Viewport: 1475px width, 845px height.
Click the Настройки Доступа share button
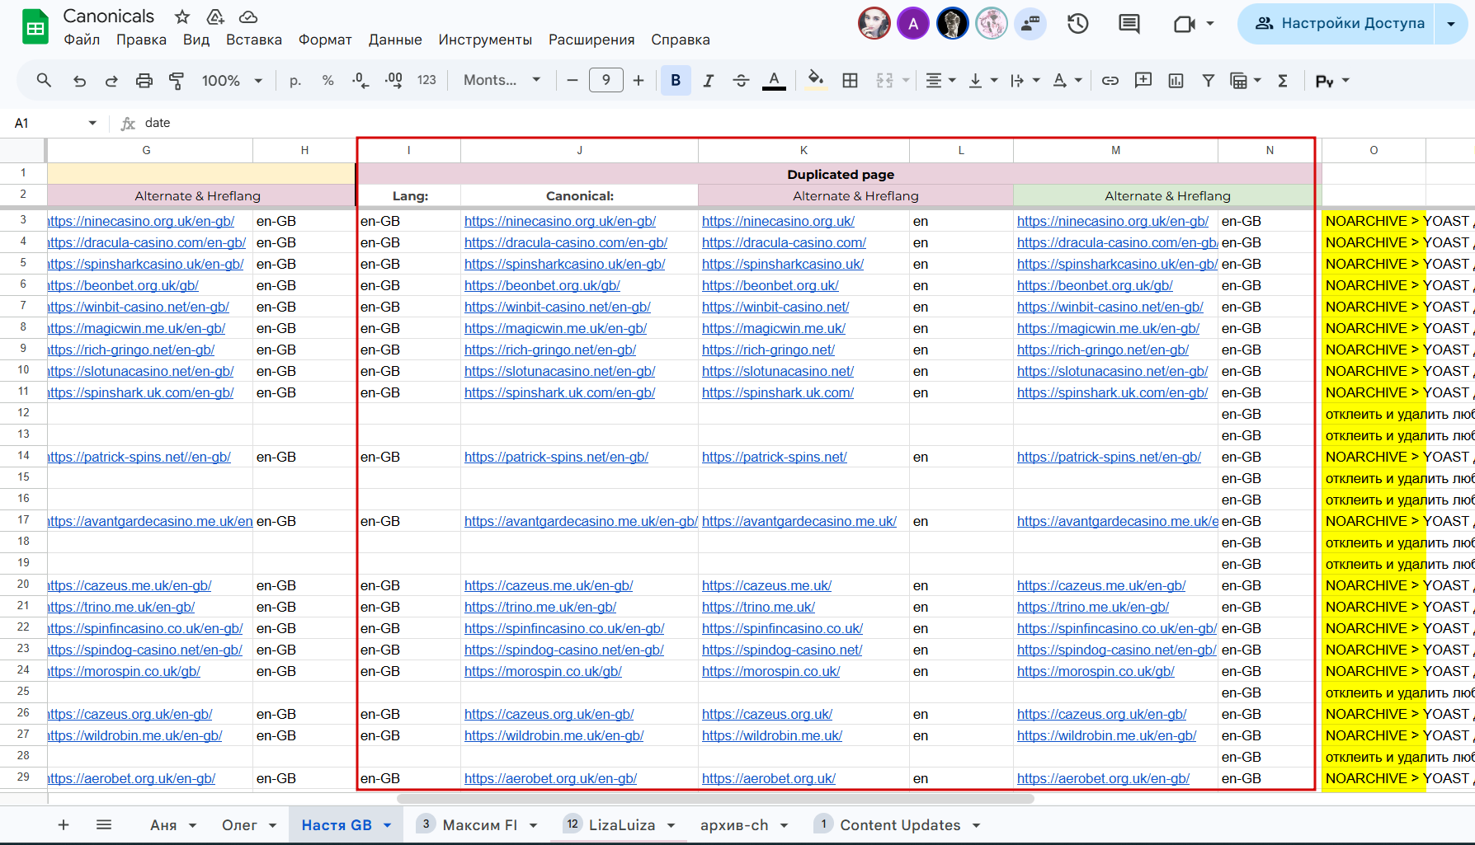(1340, 24)
